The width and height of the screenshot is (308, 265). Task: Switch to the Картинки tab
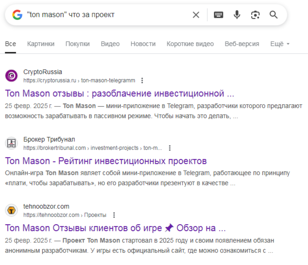tap(41, 44)
